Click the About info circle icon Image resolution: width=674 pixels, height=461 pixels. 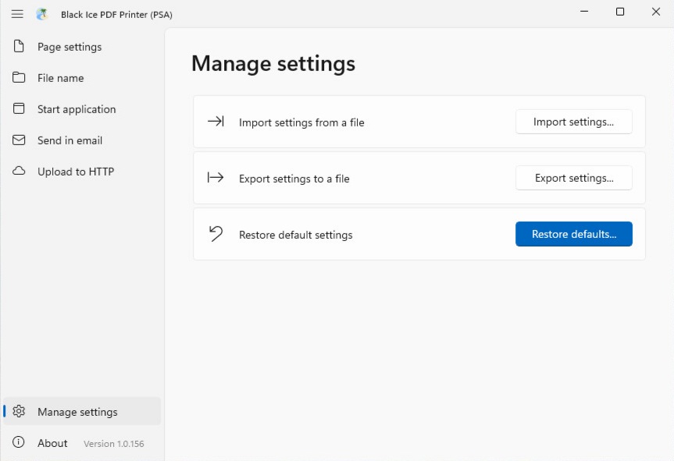pyautogui.click(x=19, y=442)
